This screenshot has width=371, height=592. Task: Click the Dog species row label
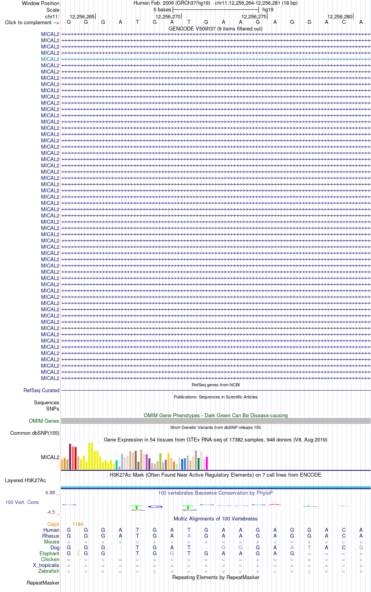tap(55, 547)
